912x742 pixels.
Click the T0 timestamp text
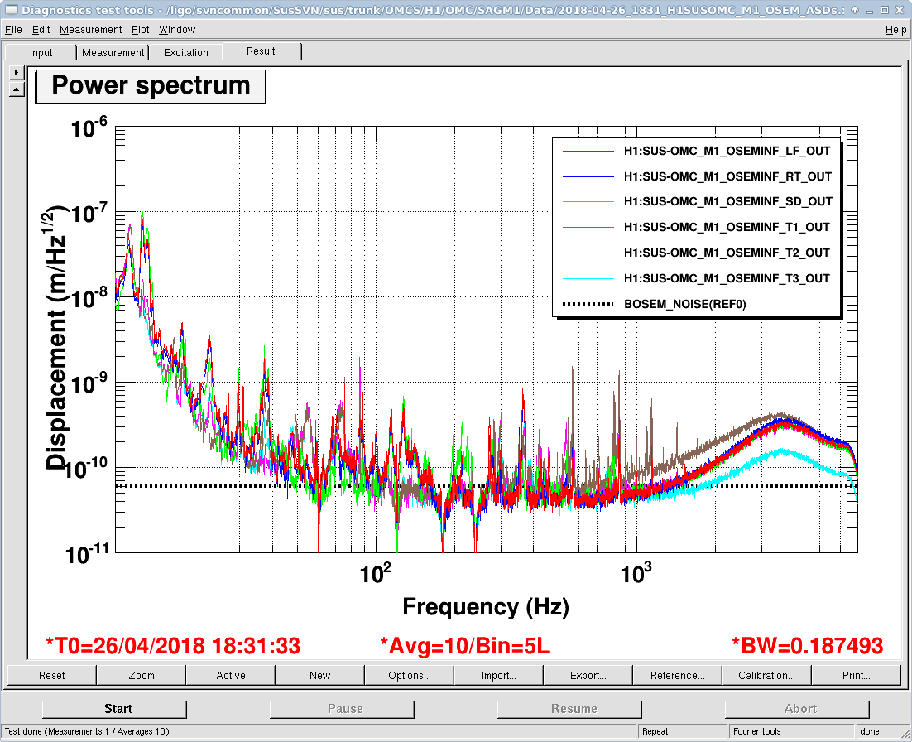(x=173, y=645)
